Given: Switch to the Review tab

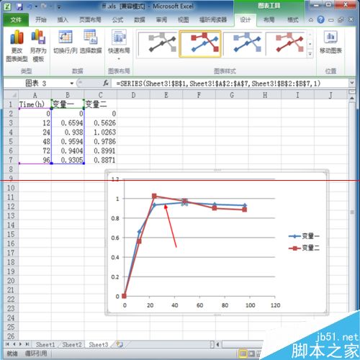Looking at the screenshot, I should (161, 19).
